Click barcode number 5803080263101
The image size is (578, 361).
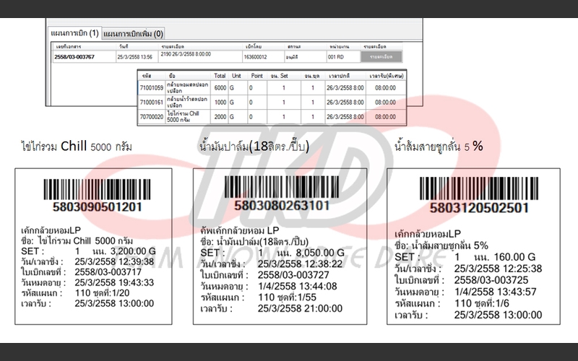tap(282, 205)
